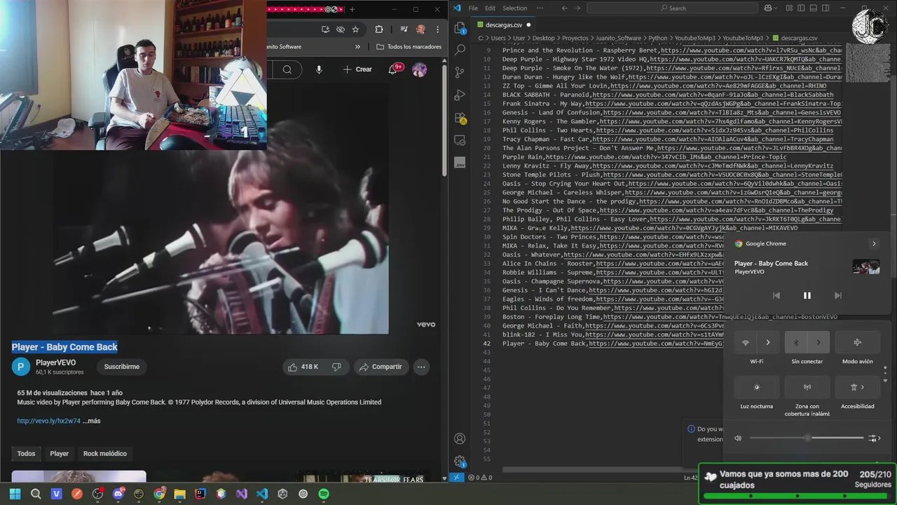
Task: Open the Chrome extensions puzzle icon
Action: click(x=379, y=29)
